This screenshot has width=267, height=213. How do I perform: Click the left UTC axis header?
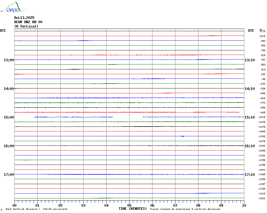point(3,31)
